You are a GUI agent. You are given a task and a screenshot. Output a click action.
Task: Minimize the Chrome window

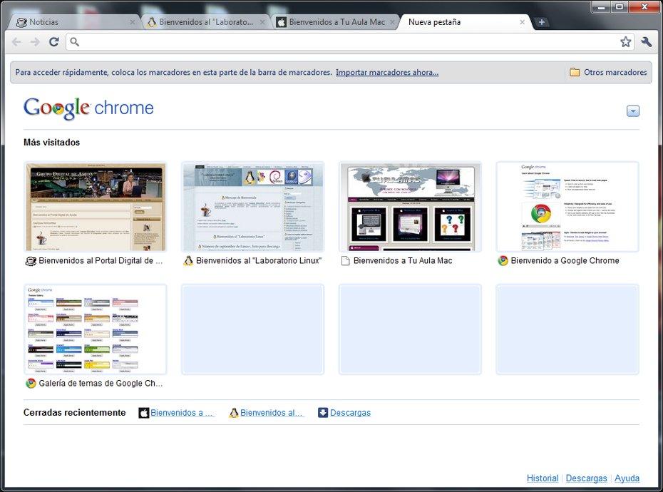tap(601, 7)
